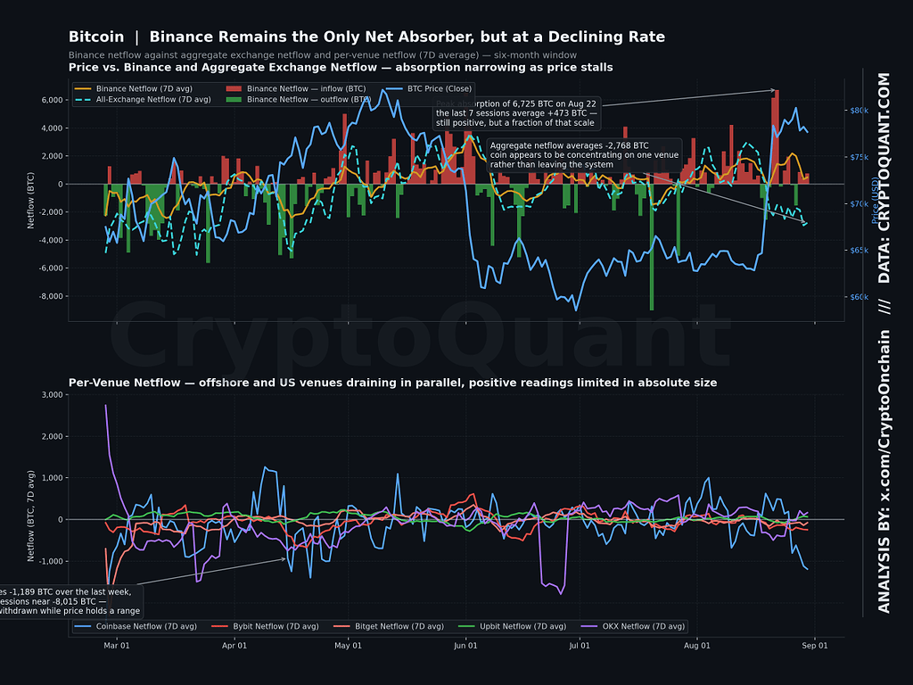Viewport: 913px width, 685px height.
Task: Click the 'Price vs. Binance and Aggregate Exchange Netflow' panel heading
Action: point(341,68)
